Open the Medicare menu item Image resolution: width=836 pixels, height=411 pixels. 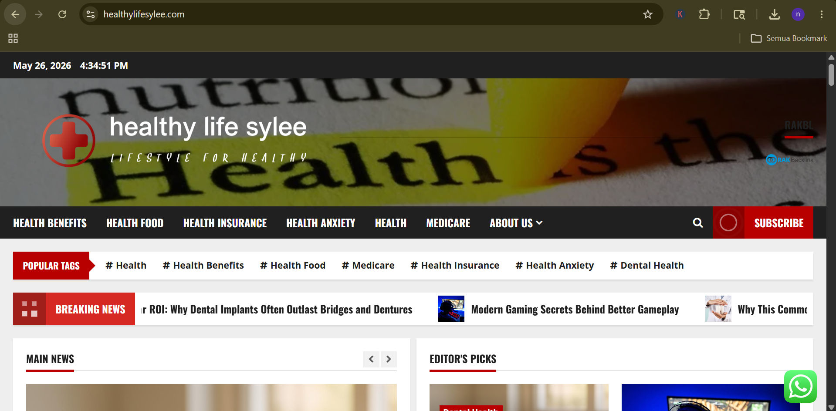448,223
